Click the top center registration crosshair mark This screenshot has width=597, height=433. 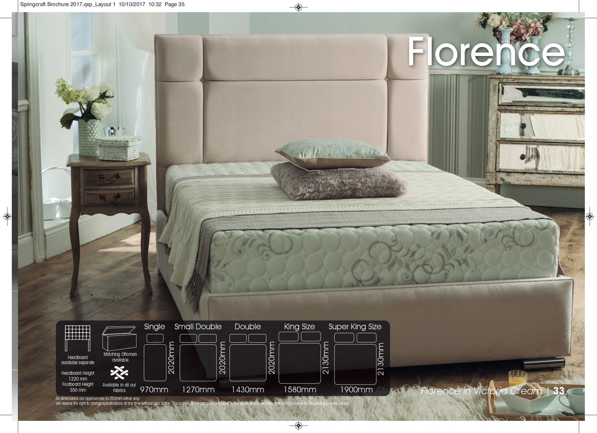[x=298, y=7]
